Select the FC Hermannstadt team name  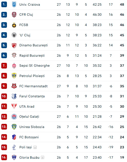tap(33, 86)
